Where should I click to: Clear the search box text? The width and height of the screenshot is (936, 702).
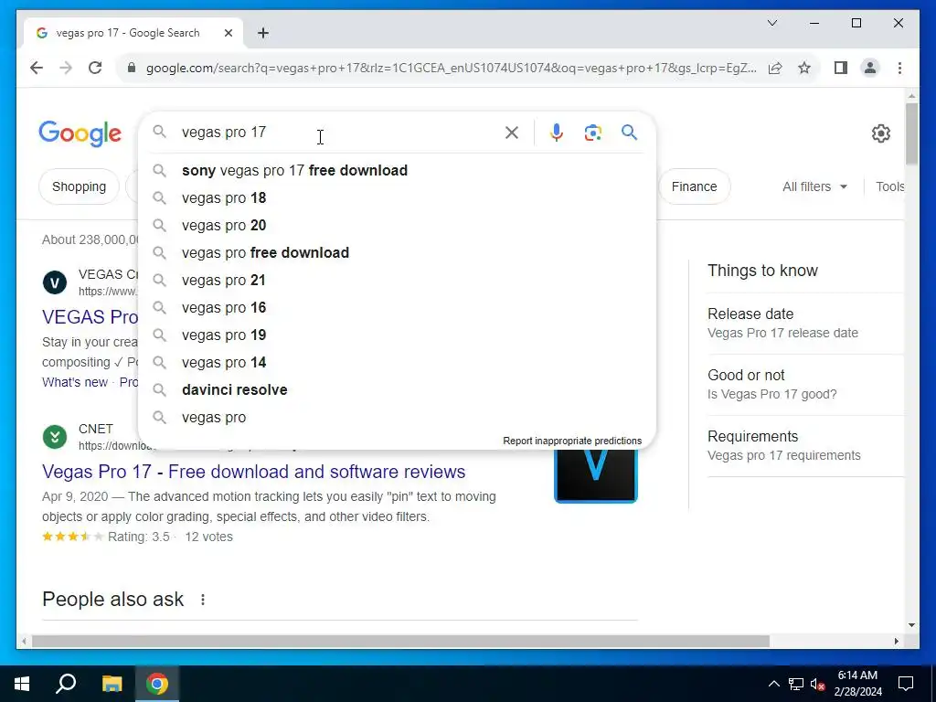click(x=512, y=133)
